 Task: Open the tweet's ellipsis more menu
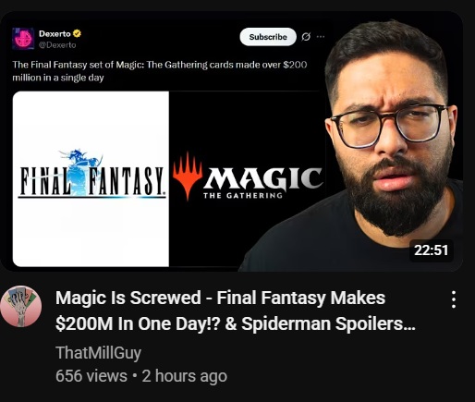pyautogui.click(x=321, y=37)
